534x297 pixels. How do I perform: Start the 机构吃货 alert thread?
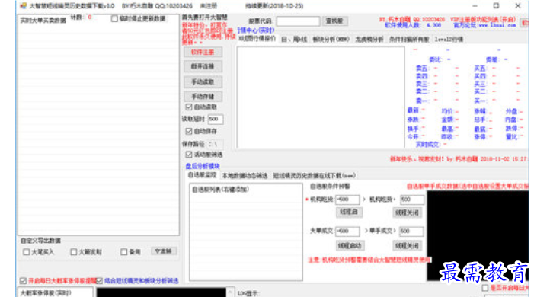tap(349, 212)
